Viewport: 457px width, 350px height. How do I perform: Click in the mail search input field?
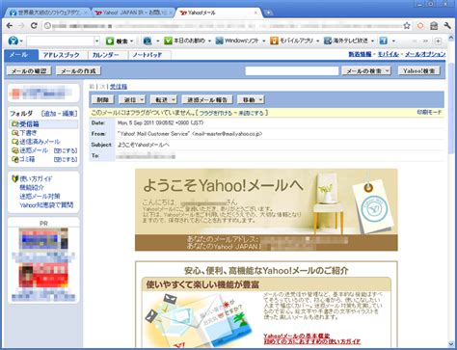[x=292, y=70]
